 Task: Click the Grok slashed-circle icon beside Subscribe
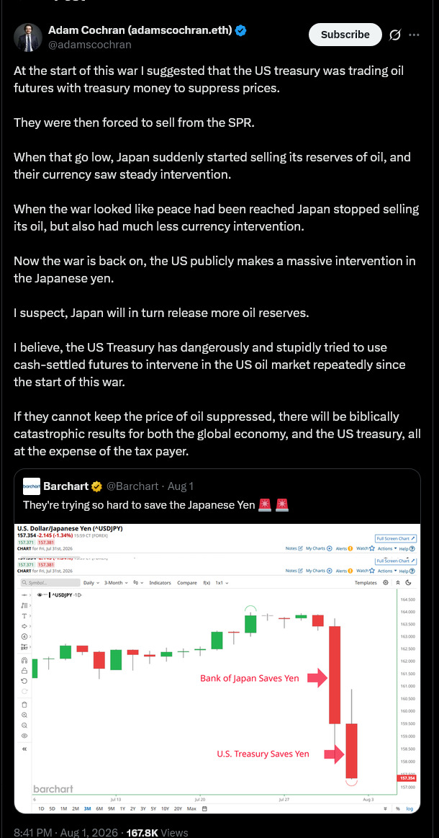click(395, 35)
